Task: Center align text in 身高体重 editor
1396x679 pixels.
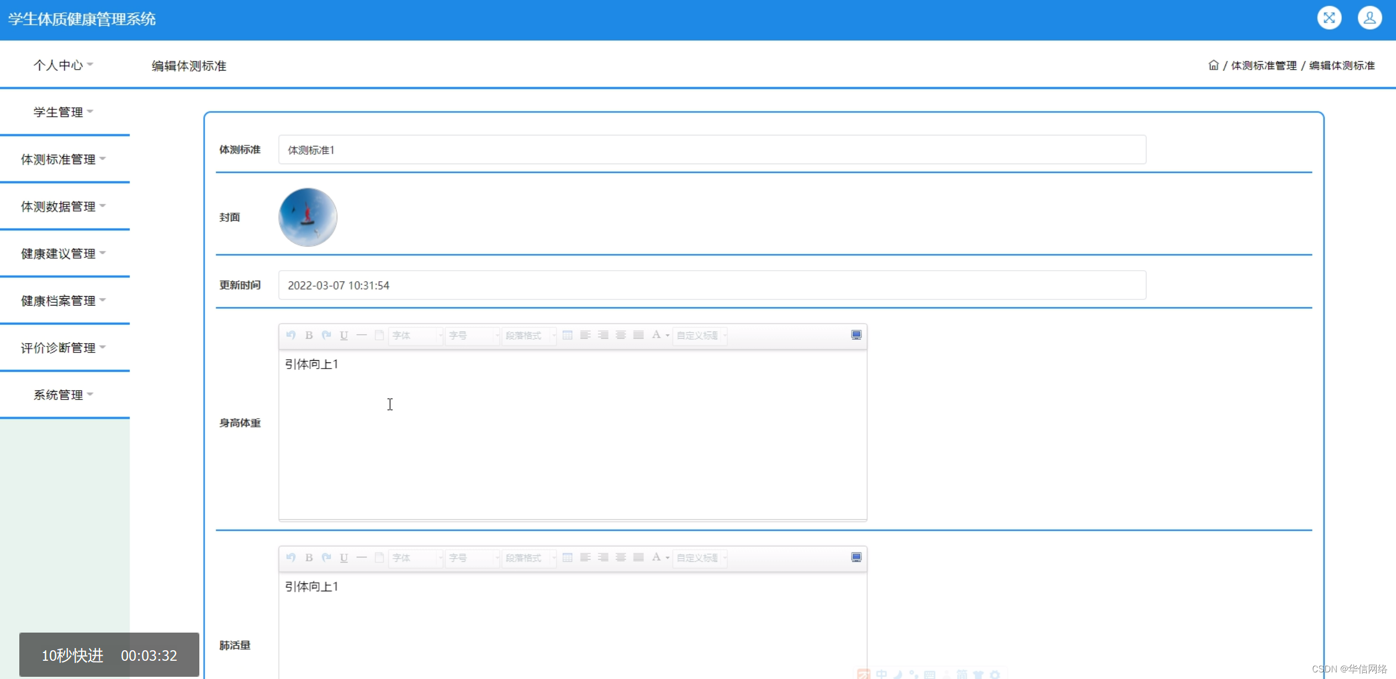Action: point(620,335)
